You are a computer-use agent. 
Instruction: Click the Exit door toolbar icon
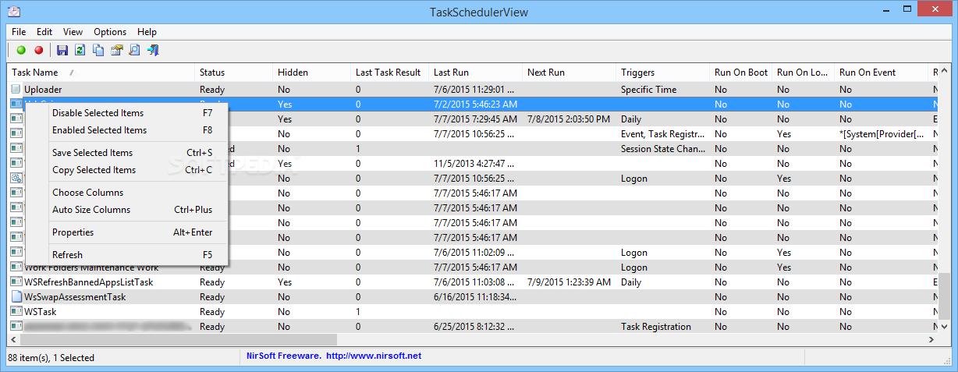pyautogui.click(x=153, y=51)
